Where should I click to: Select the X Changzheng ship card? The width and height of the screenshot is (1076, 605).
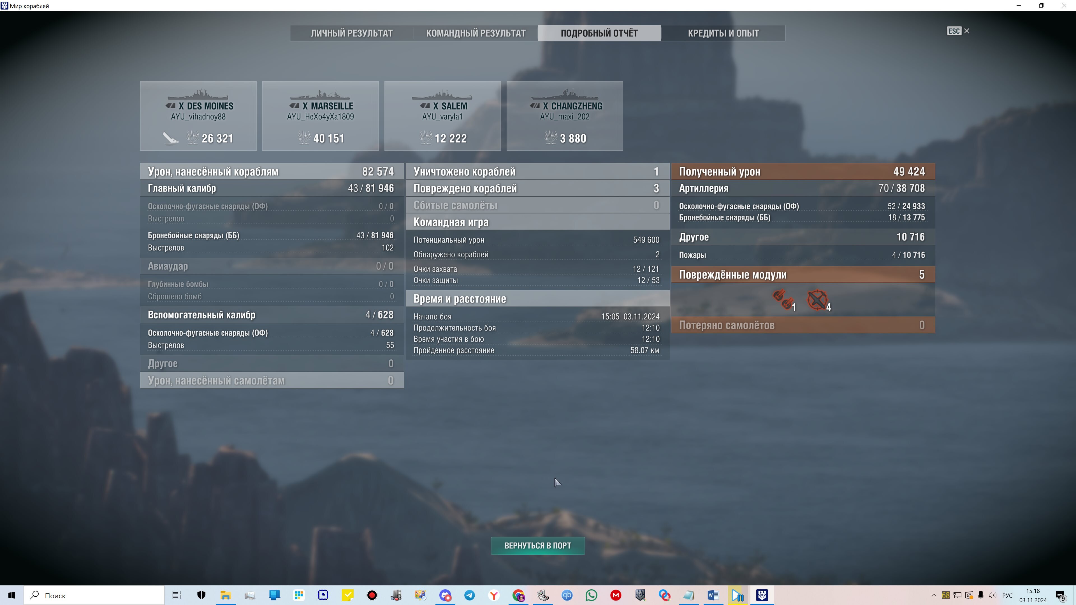565,116
